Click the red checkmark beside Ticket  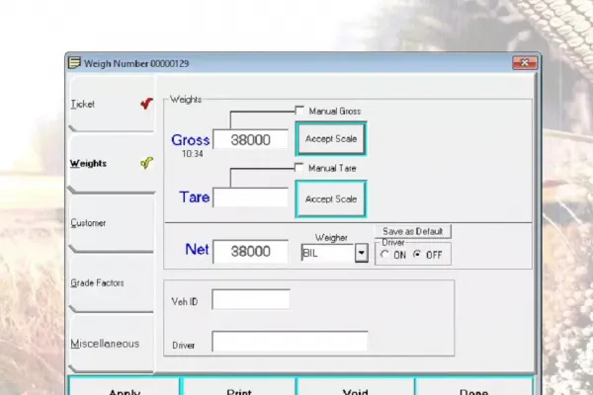[146, 103]
